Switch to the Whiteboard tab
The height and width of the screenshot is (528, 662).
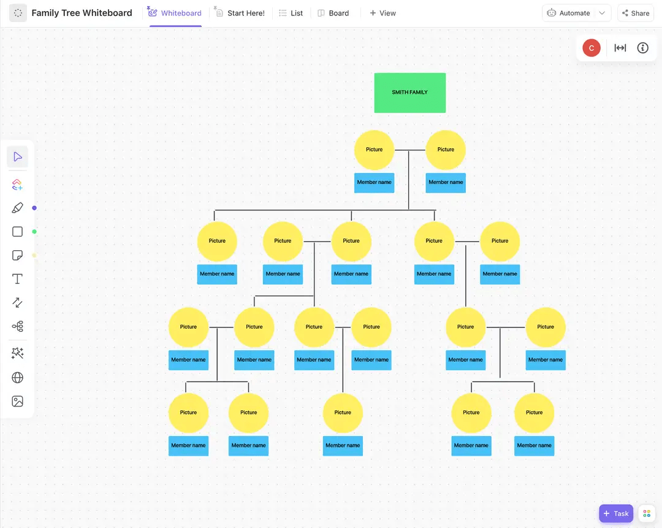tap(175, 13)
